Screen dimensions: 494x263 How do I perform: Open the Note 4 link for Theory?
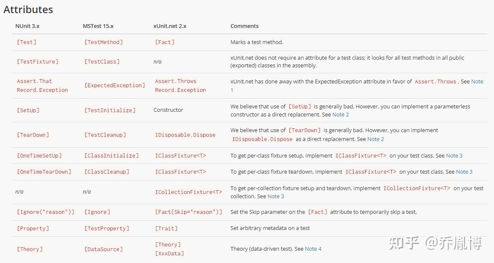[x=313, y=249]
